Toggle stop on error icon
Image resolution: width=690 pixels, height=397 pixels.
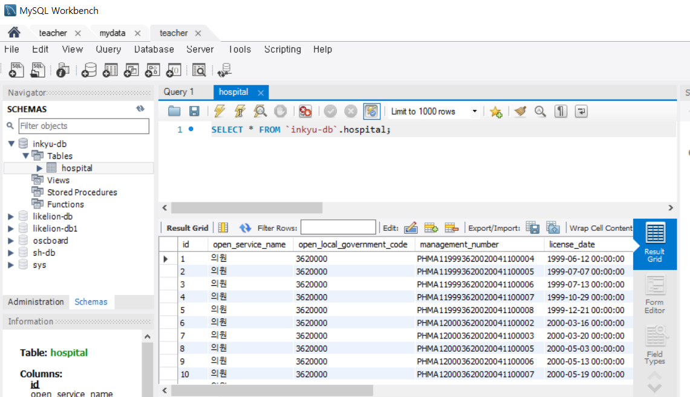[305, 111]
